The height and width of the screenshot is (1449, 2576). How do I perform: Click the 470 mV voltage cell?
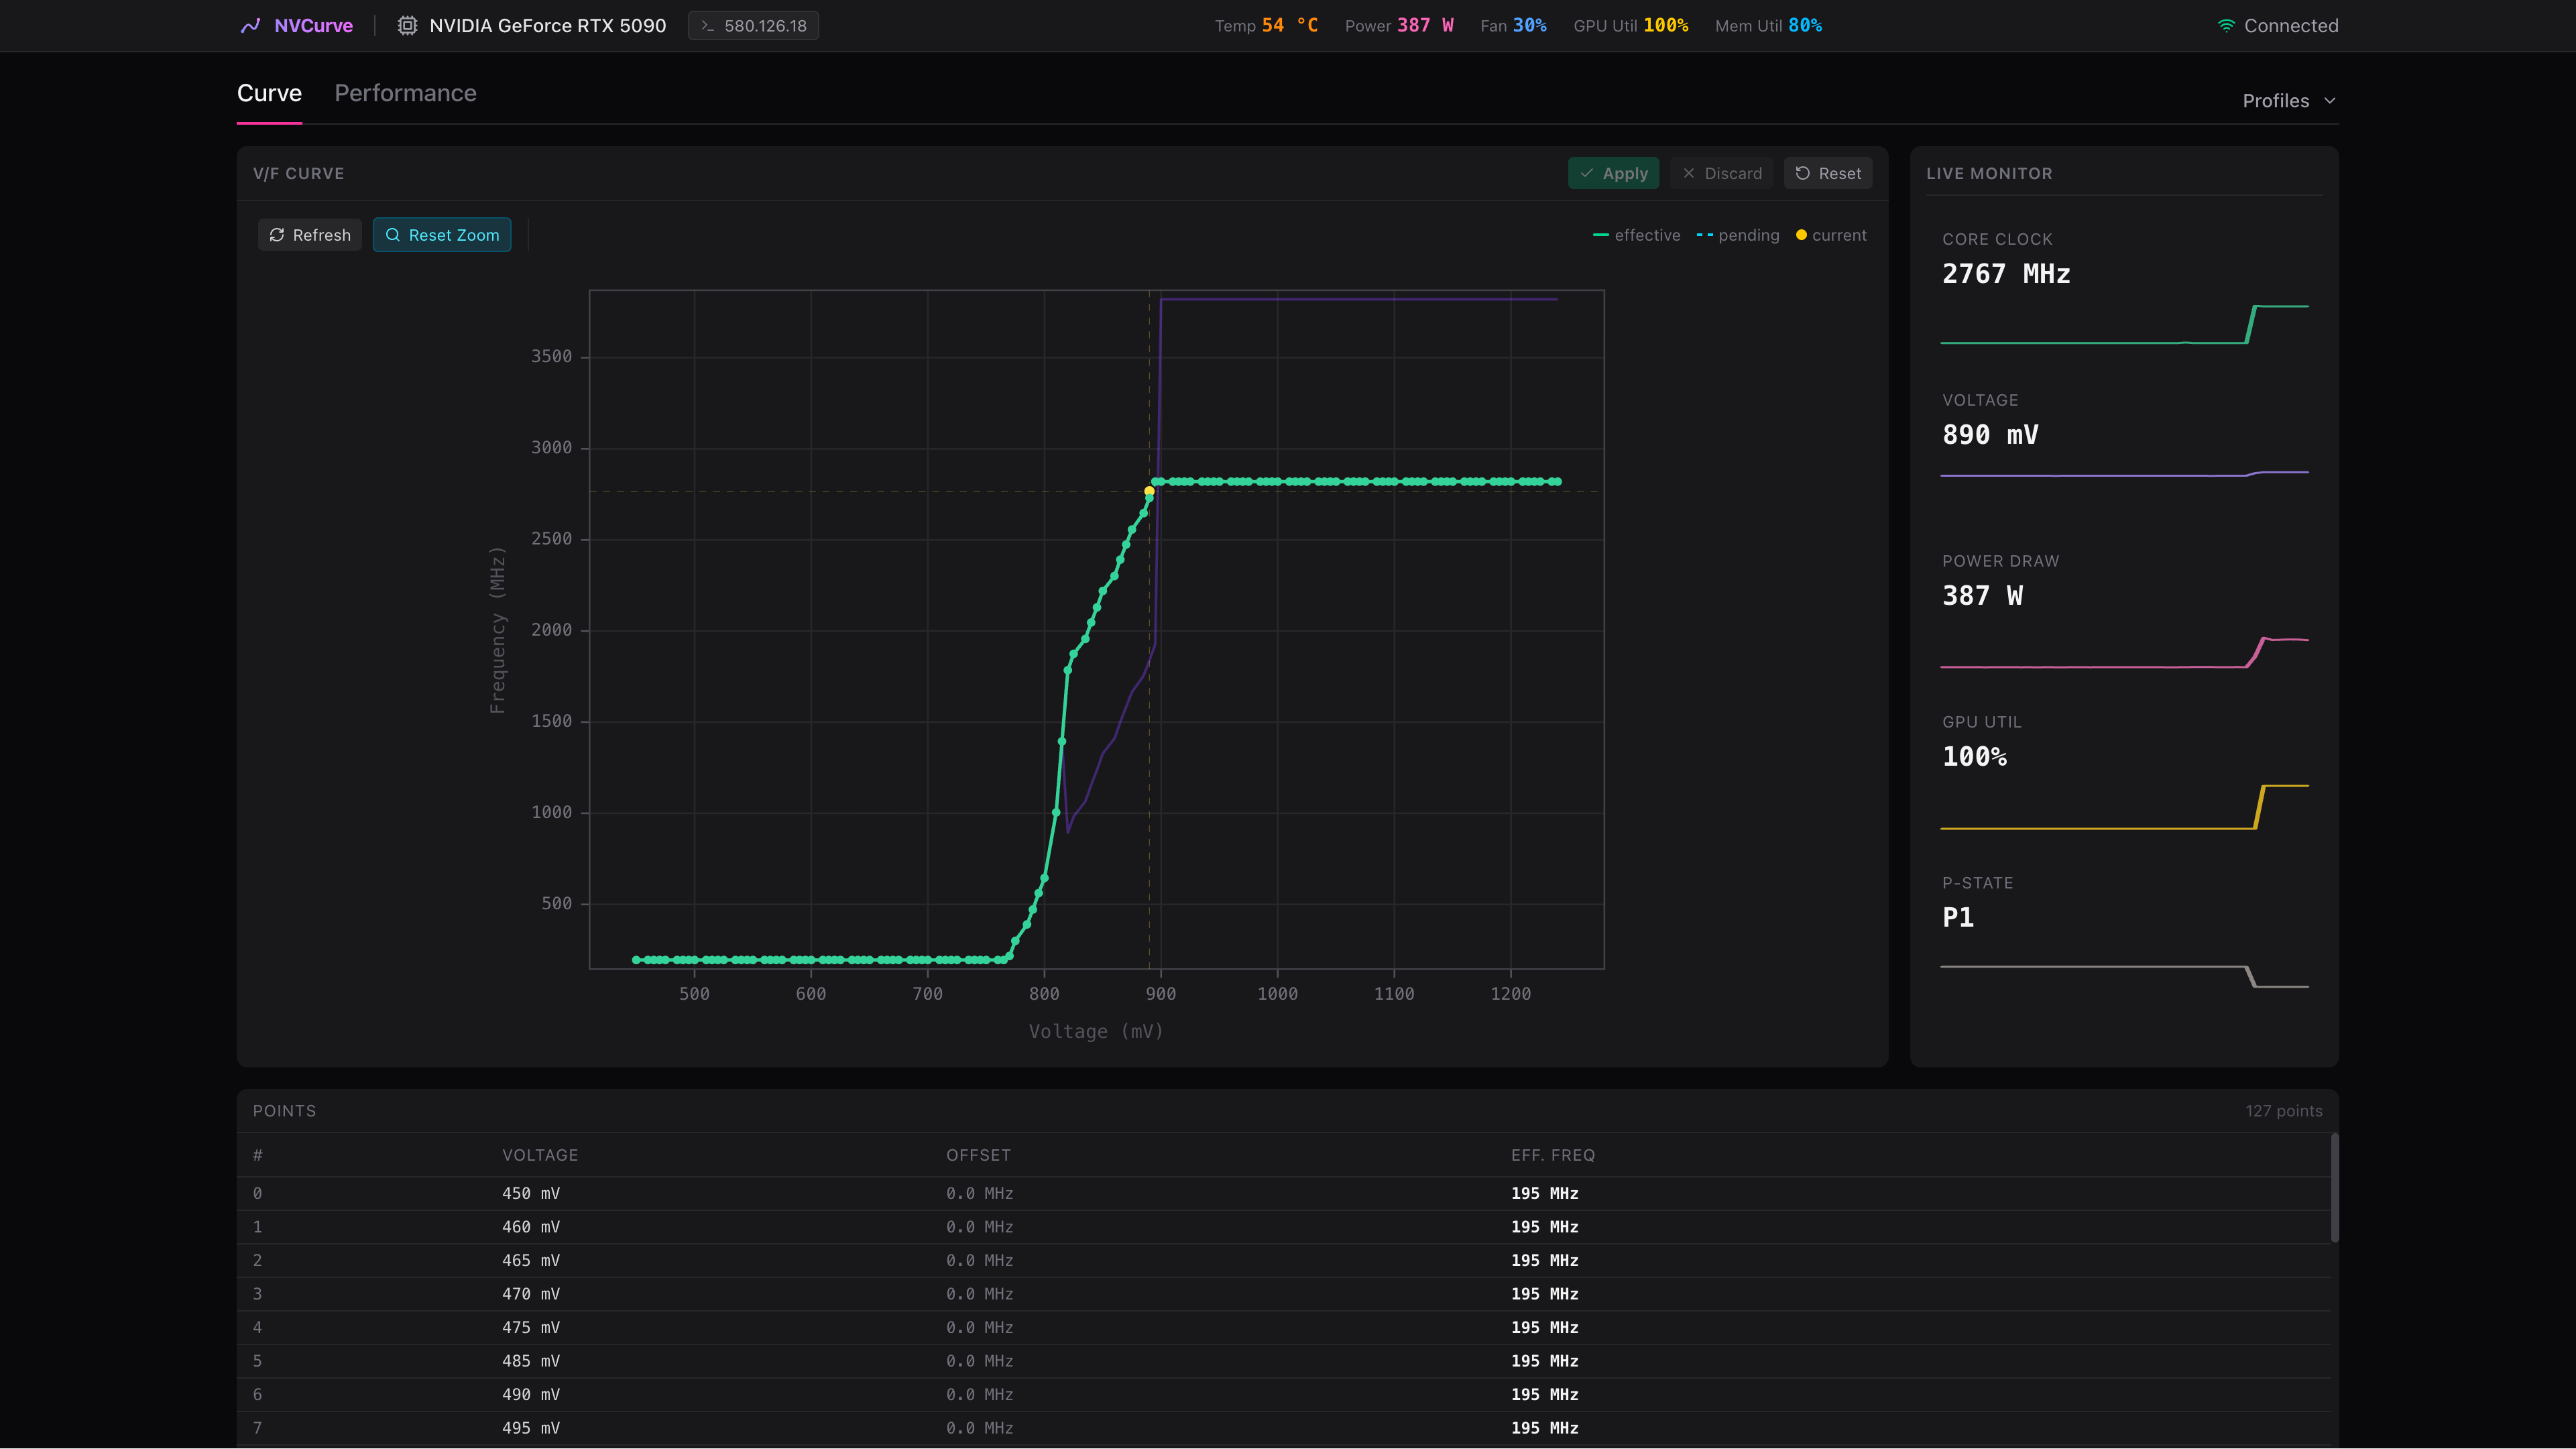531,1294
